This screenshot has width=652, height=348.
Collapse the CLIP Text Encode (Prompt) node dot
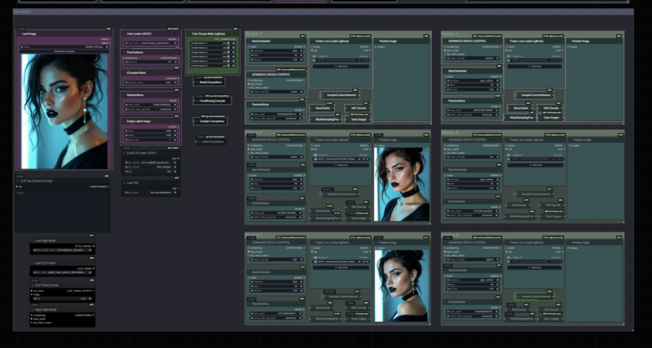[x=18, y=181]
